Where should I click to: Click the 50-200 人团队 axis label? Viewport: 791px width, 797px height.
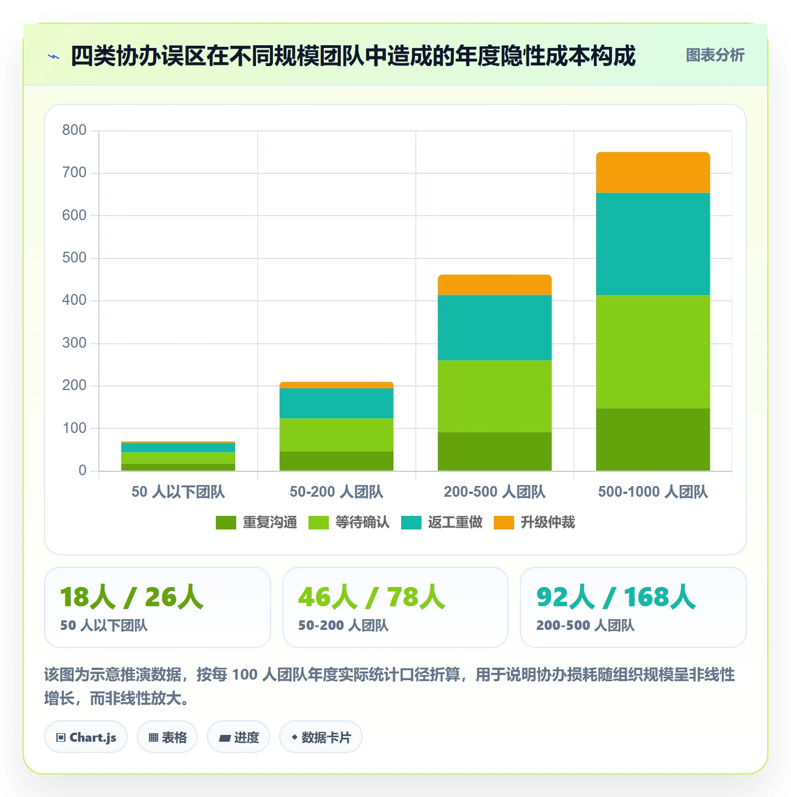pyautogui.click(x=337, y=492)
